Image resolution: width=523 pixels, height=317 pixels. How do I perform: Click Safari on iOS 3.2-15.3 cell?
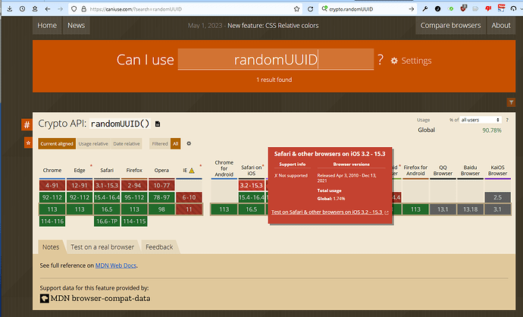(252, 186)
